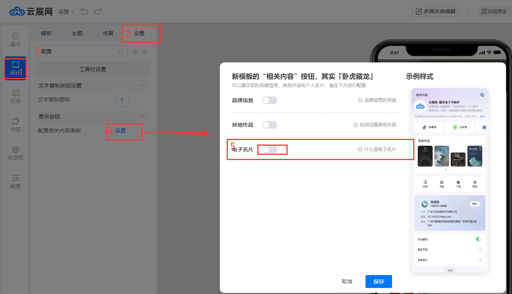Click the undo arrow icon
This screenshot has height=294, width=512.
84,11
